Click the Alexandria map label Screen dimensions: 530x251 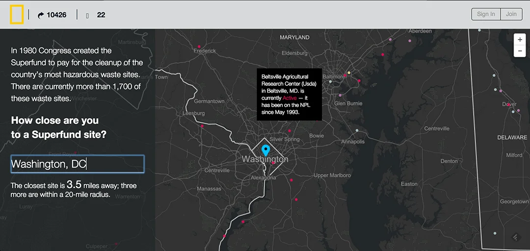coord(264,177)
